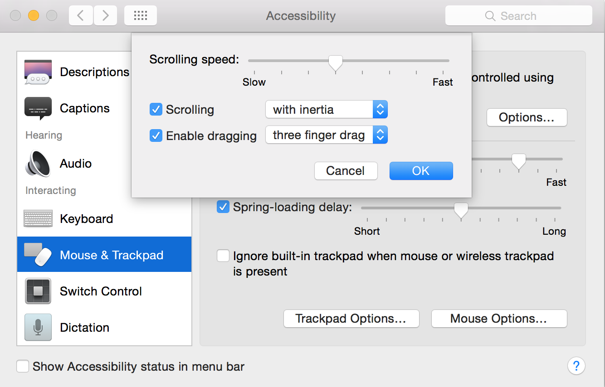
Task: Open the Dictation microphone icon
Action: (x=38, y=328)
